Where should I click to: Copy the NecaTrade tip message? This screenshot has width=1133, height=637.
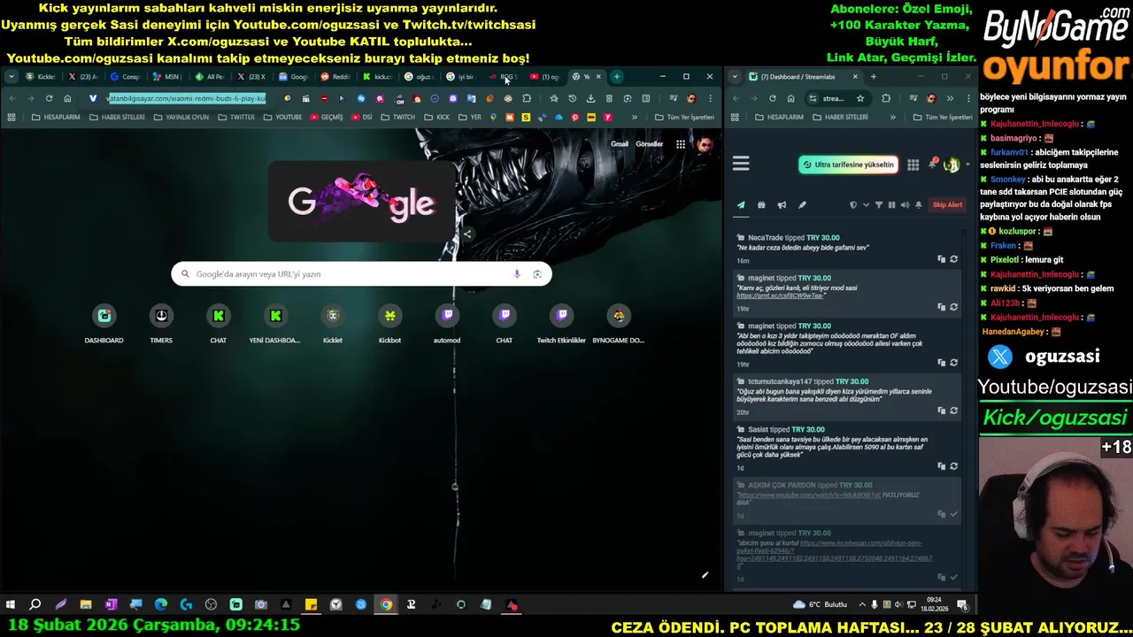tap(941, 259)
